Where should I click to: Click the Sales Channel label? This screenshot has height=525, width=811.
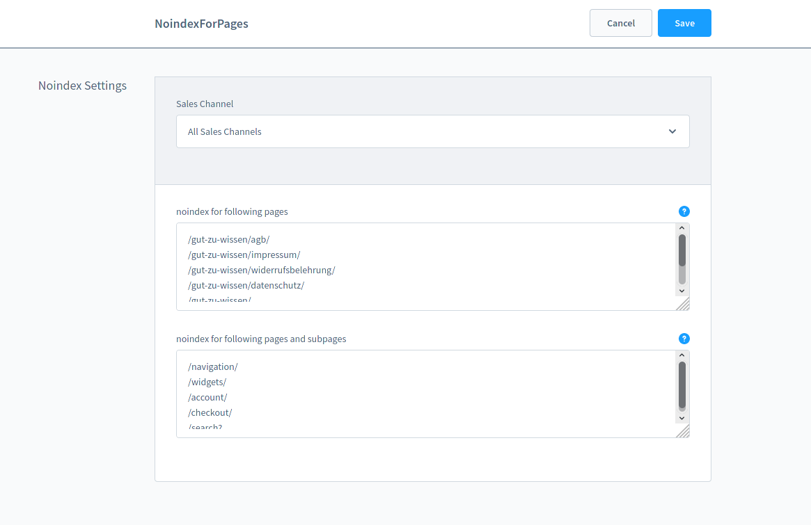click(x=204, y=104)
